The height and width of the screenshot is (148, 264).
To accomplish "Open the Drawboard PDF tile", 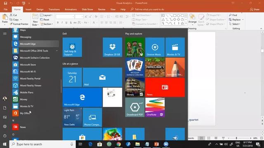I will (x=135, y=107).
